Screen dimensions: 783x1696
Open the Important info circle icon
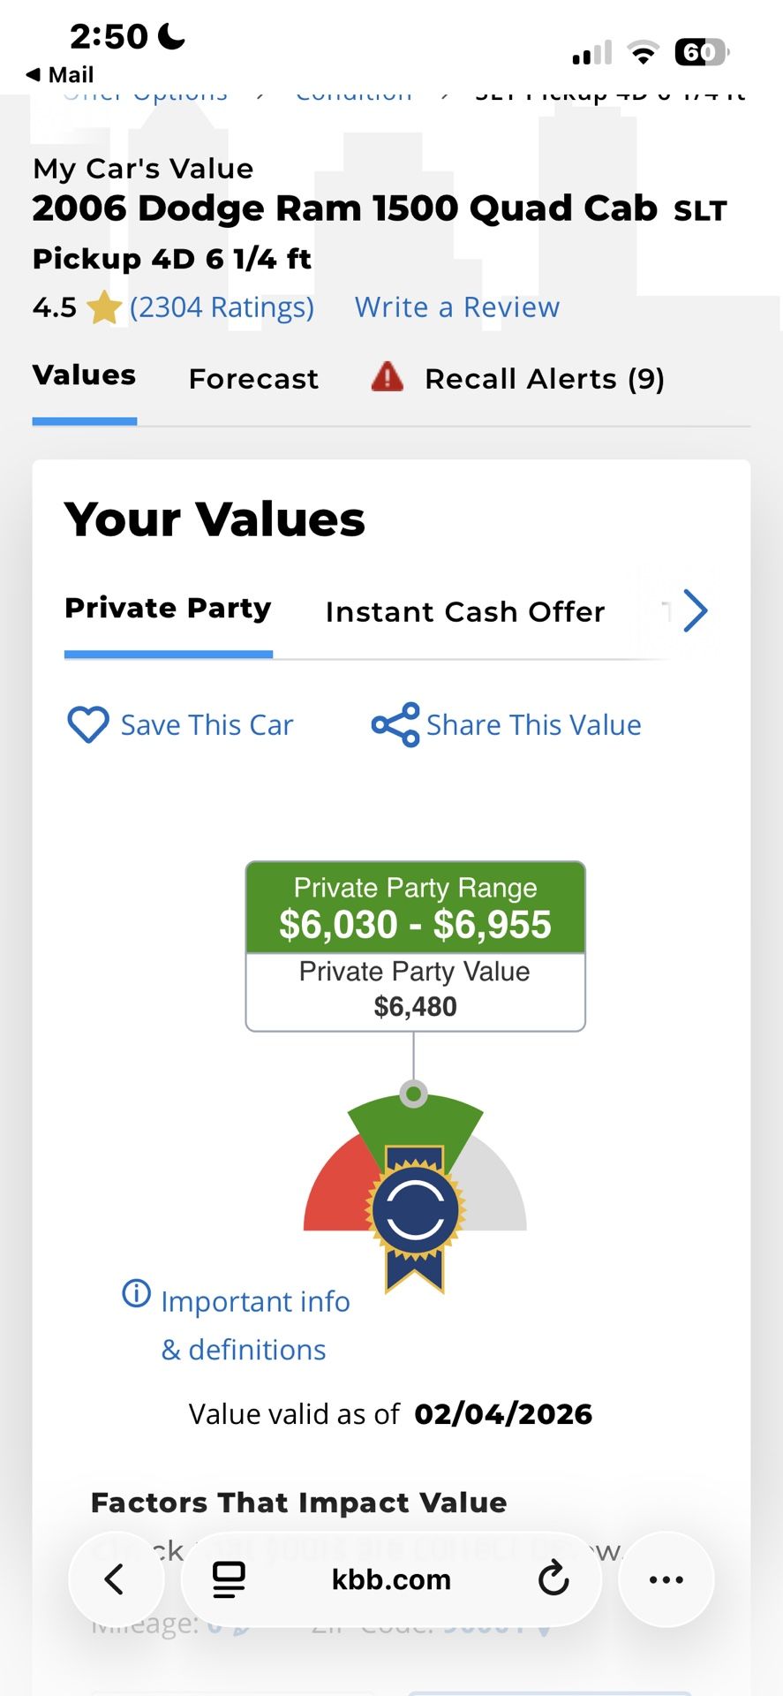click(136, 1294)
